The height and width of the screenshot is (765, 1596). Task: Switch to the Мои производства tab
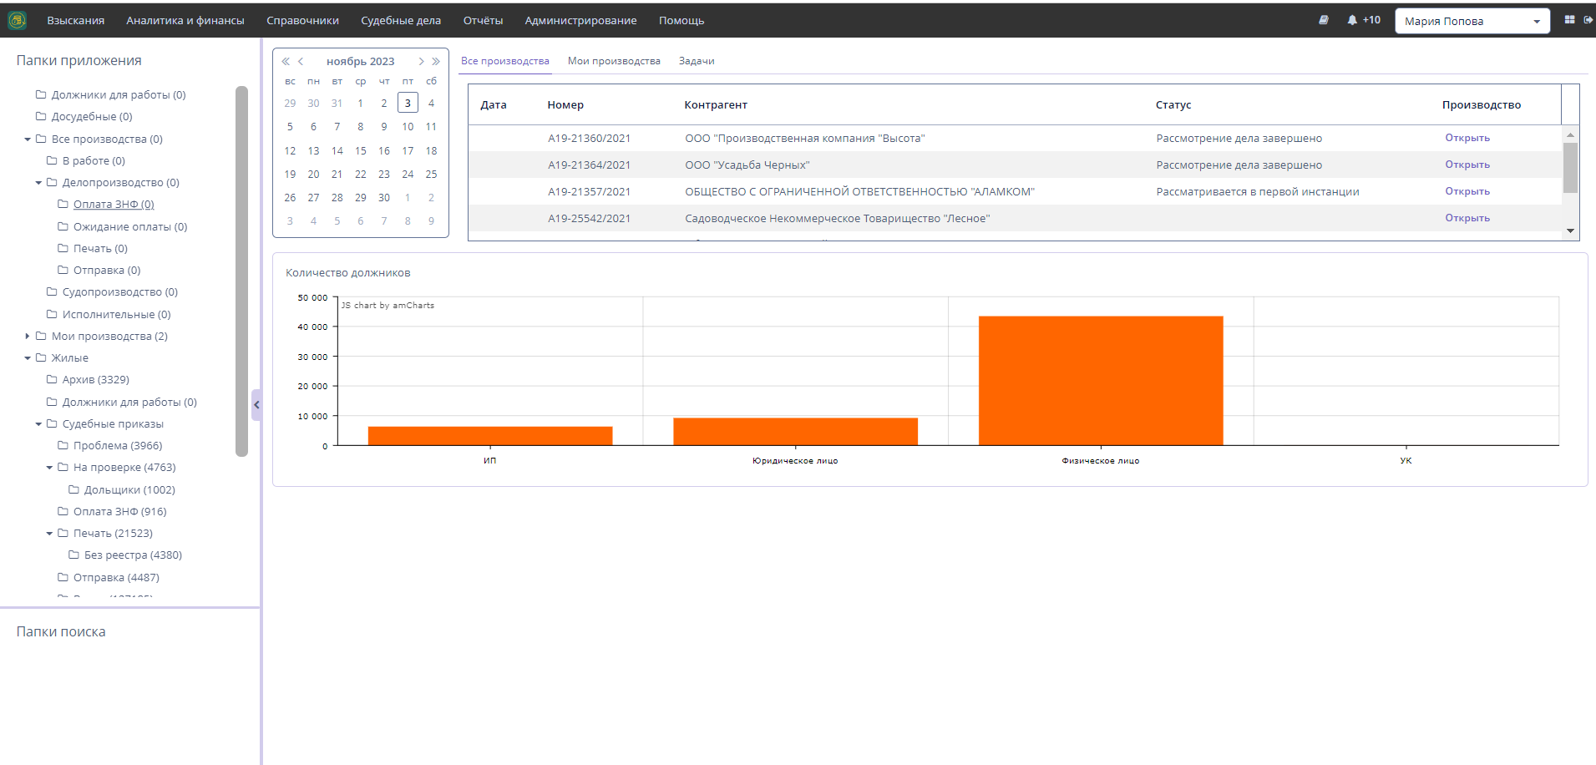pos(614,61)
